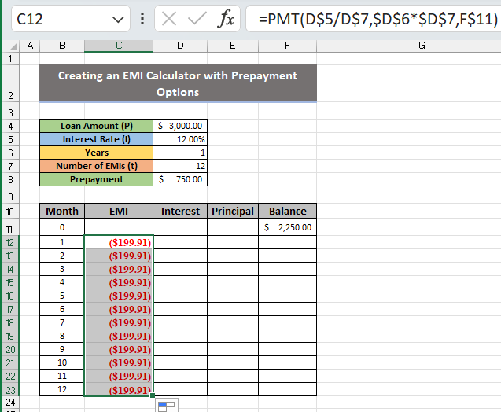Viewport: 501px width, 412px height.
Task: Select the balance cell $2,250.00
Action: tap(288, 227)
